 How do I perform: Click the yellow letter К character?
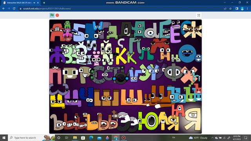tap(121, 56)
